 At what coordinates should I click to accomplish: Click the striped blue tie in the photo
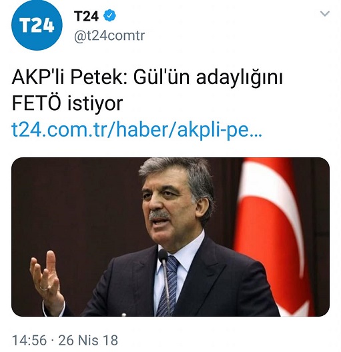pos(168,286)
